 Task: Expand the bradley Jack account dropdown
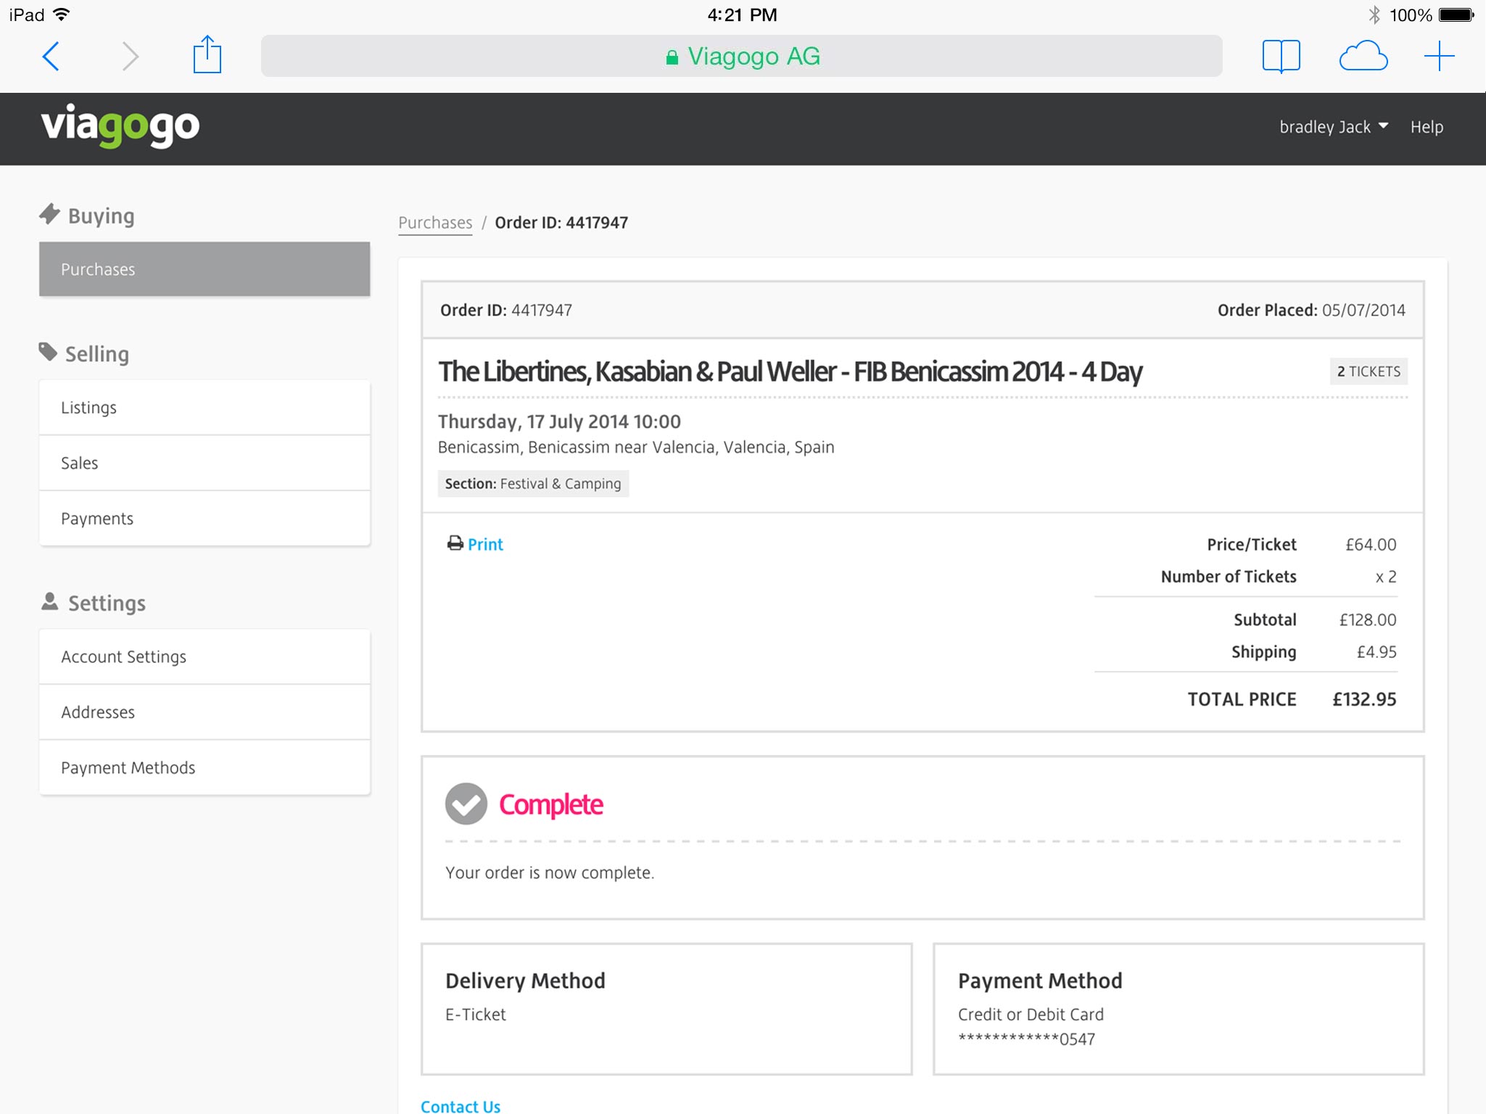click(1333, 127)
